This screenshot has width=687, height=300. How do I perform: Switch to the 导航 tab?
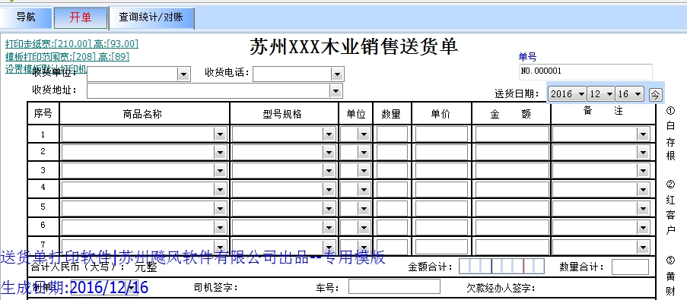tap(26, 17)
